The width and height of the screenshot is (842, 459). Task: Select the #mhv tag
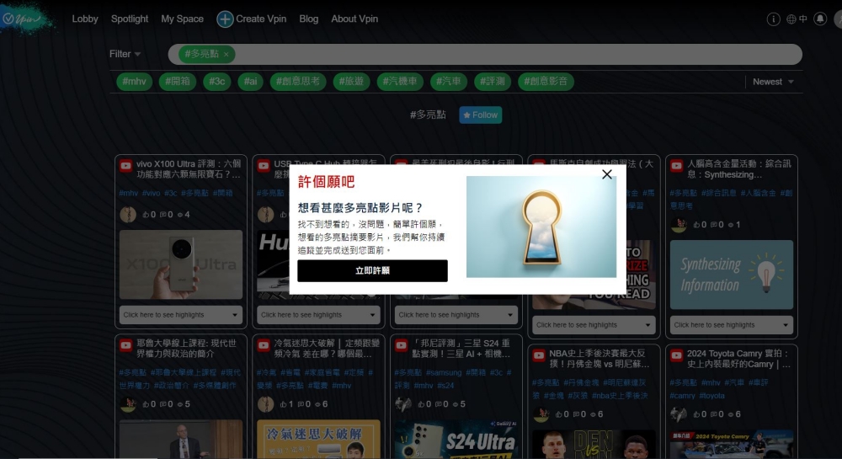point(134,82)
